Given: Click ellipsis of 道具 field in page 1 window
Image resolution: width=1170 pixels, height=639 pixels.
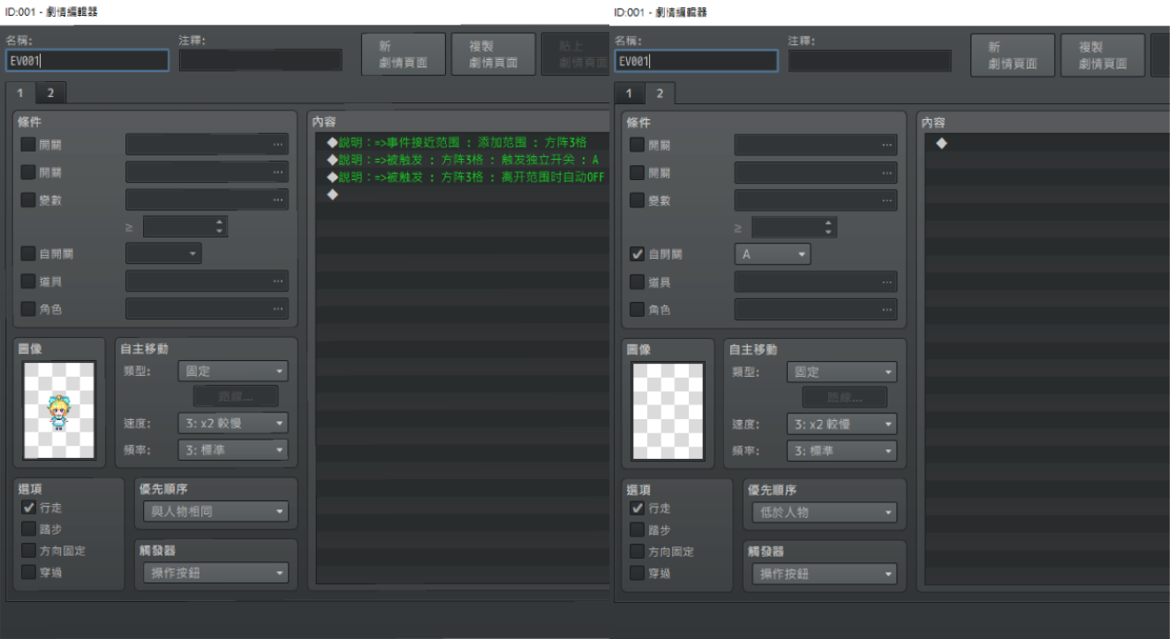Looking at the screenshot, I should click(278, 282).
